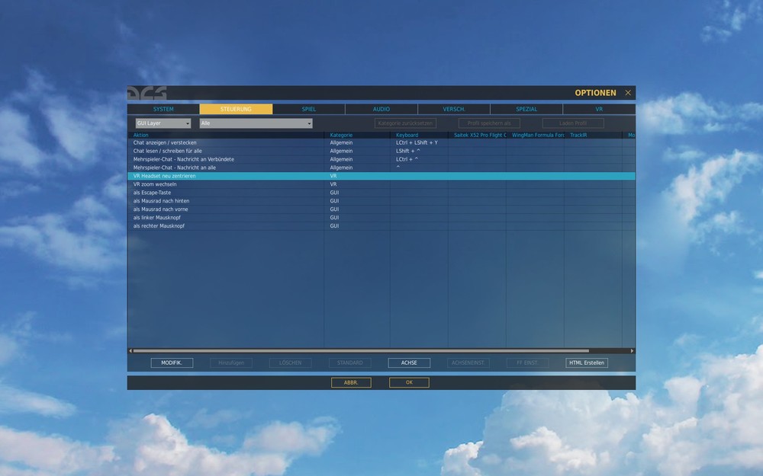
Task: Click keyboard binding LCtrl + LShift + Y
Action: click(417, 143)
